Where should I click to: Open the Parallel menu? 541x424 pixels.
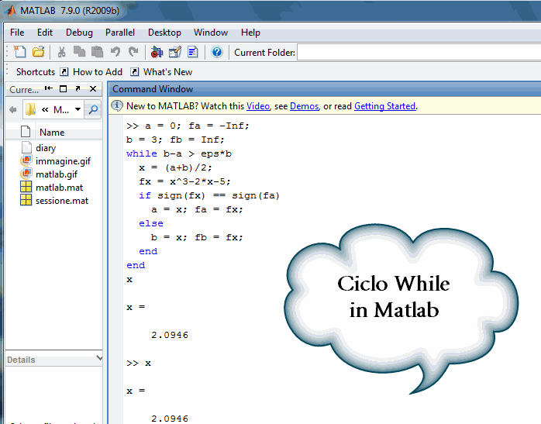click(x=120, y=33)
